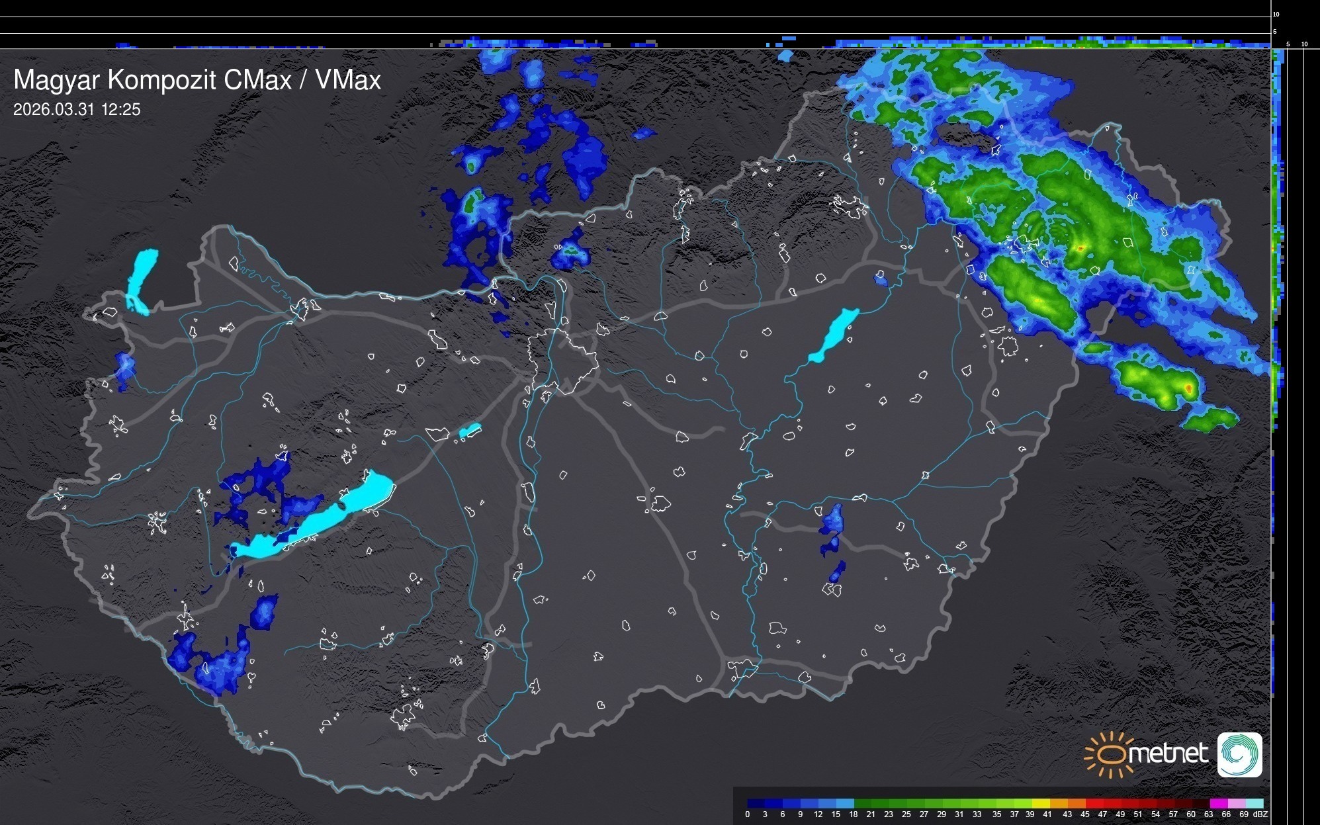
Task: Click the 2026.03.31 12:25 timestamp
Action: coord(77,110)
